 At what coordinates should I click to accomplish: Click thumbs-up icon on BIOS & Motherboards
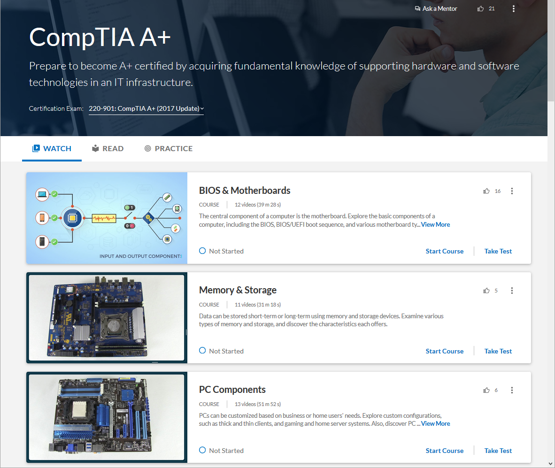pos(486,191)
